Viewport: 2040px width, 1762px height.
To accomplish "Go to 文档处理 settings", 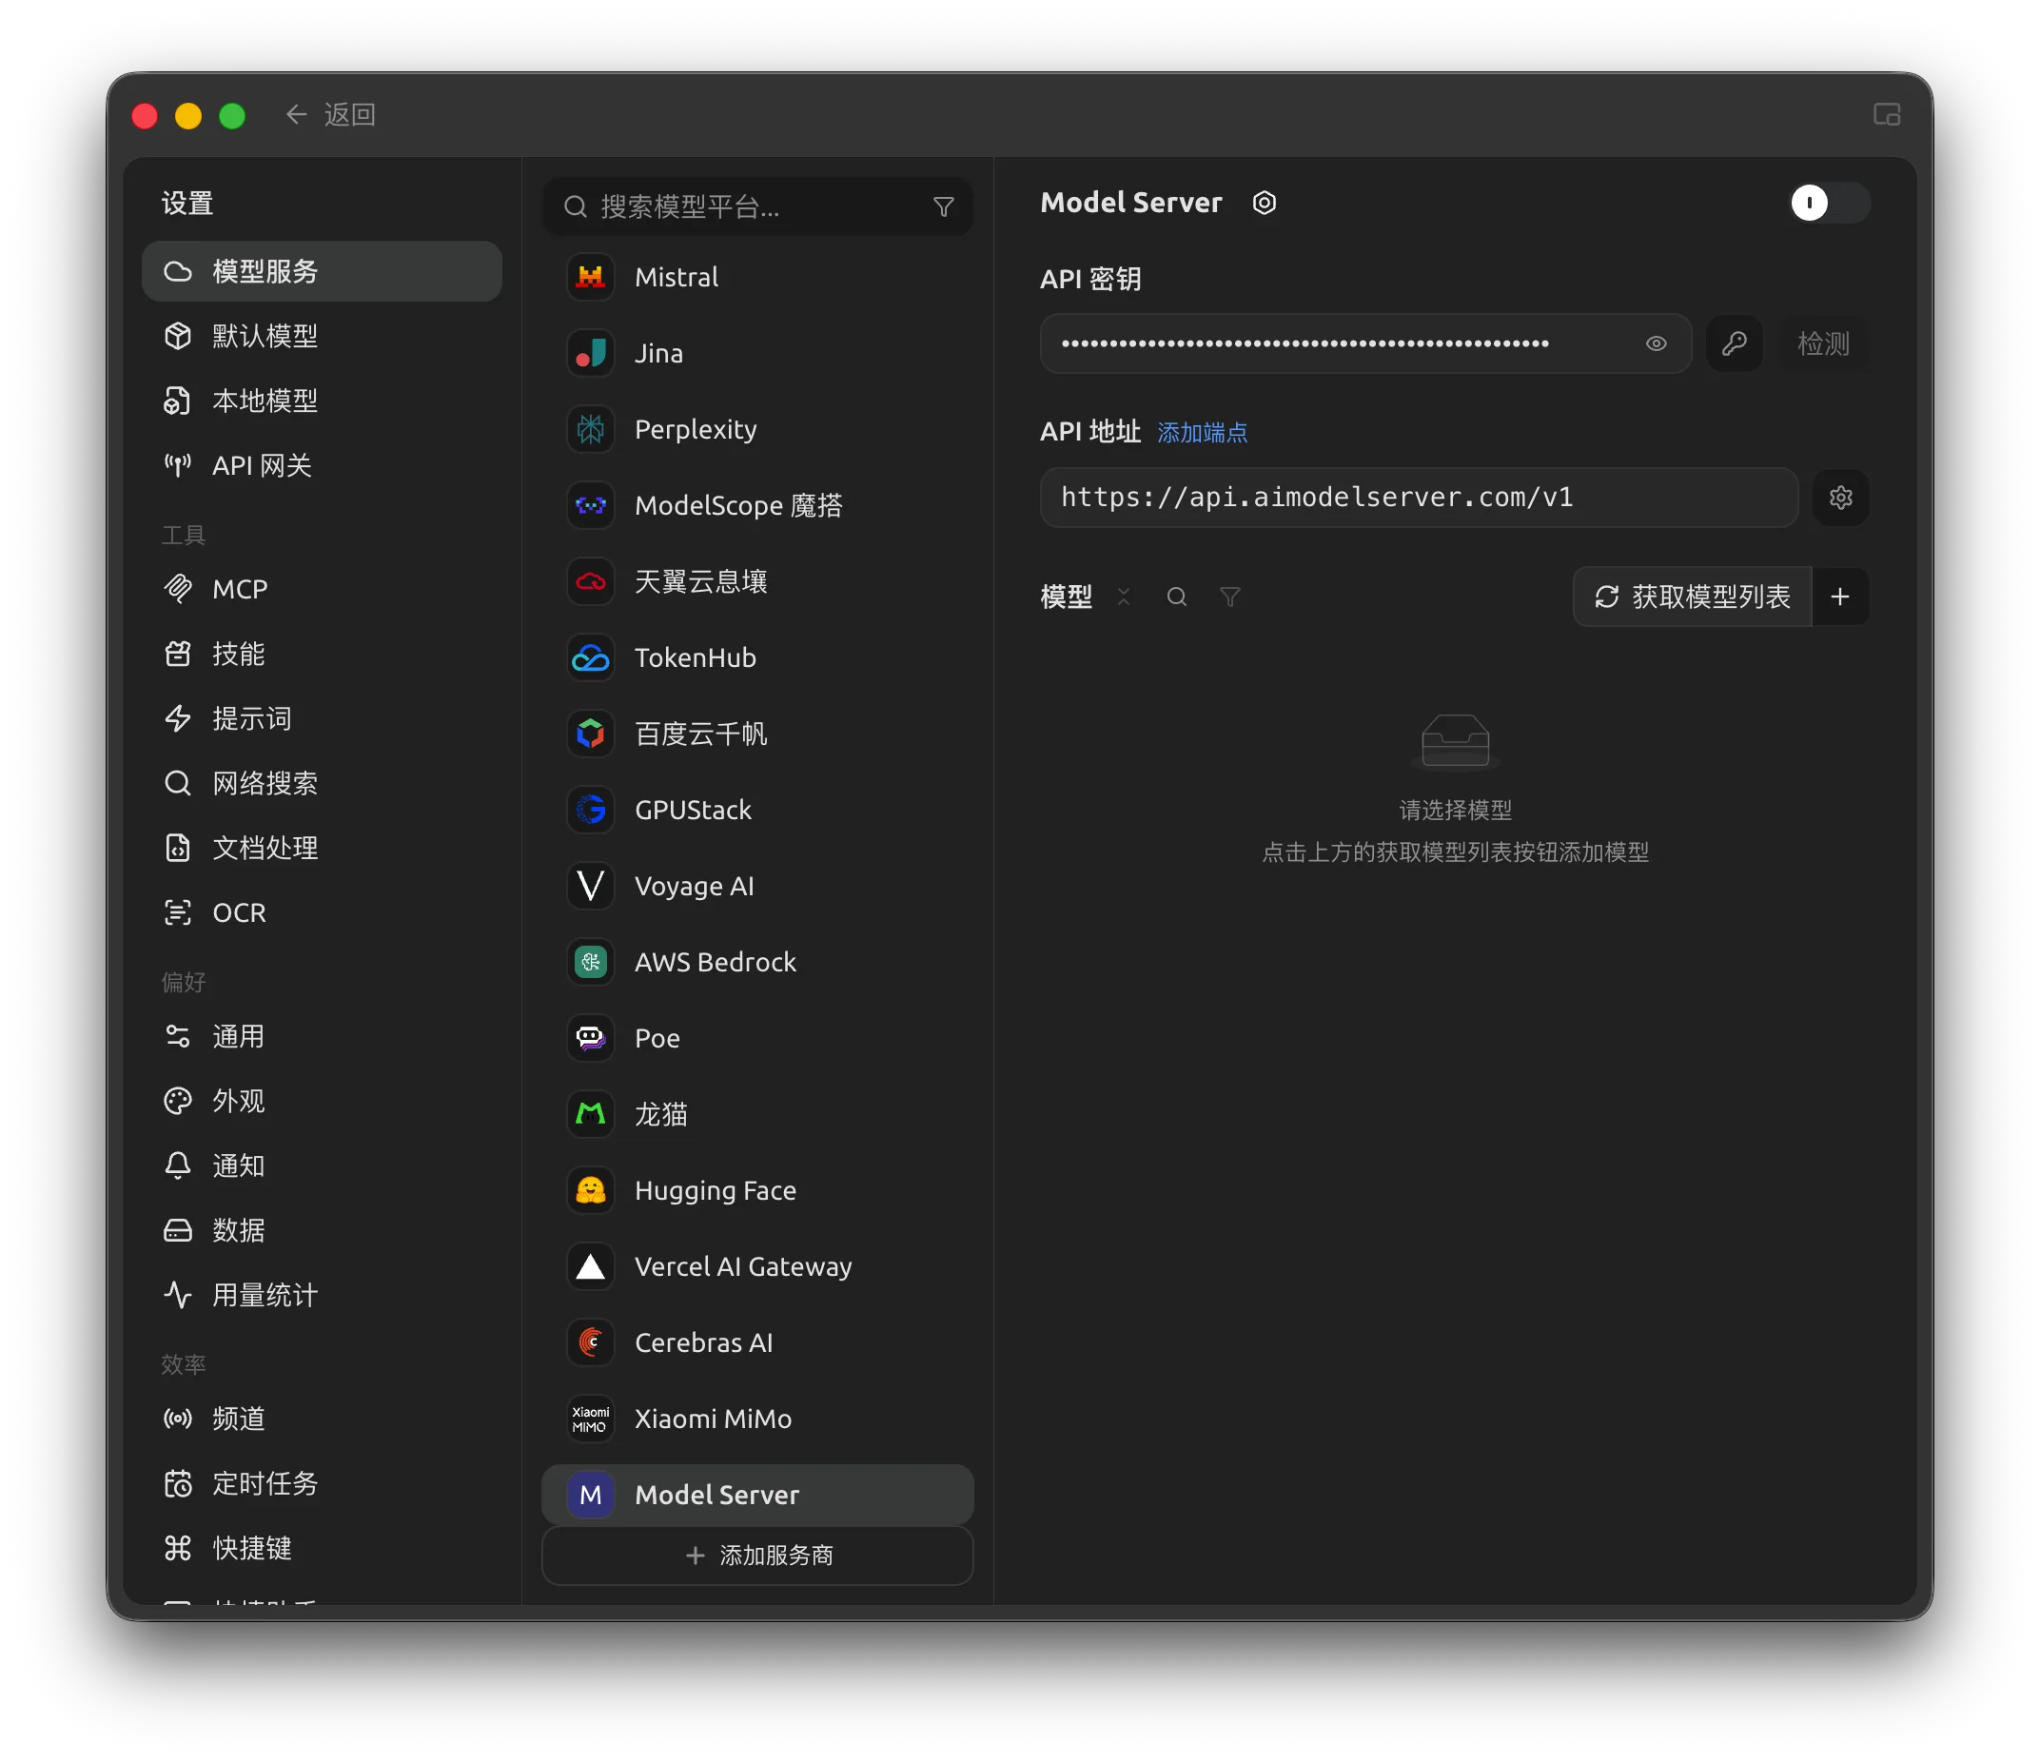I will 322,848.
